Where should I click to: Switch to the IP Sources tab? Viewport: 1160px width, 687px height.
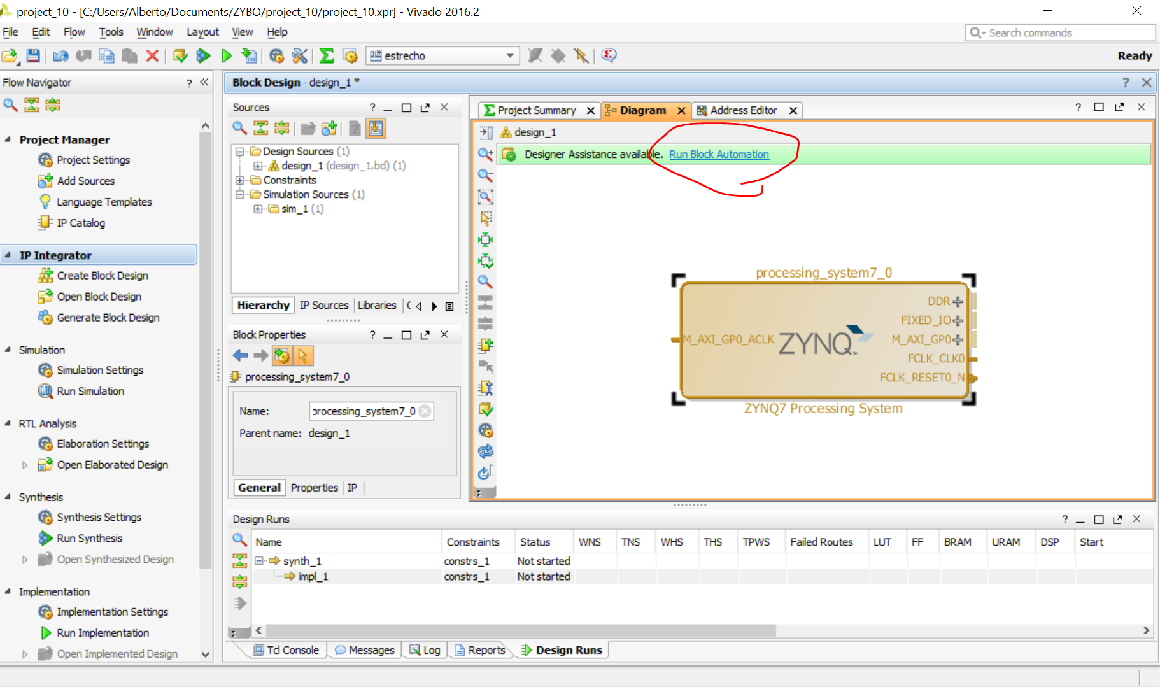point(324,305)
